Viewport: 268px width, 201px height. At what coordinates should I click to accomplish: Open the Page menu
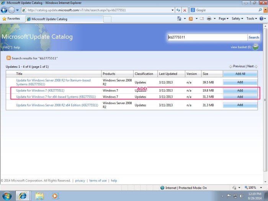[x=223, y=18]
